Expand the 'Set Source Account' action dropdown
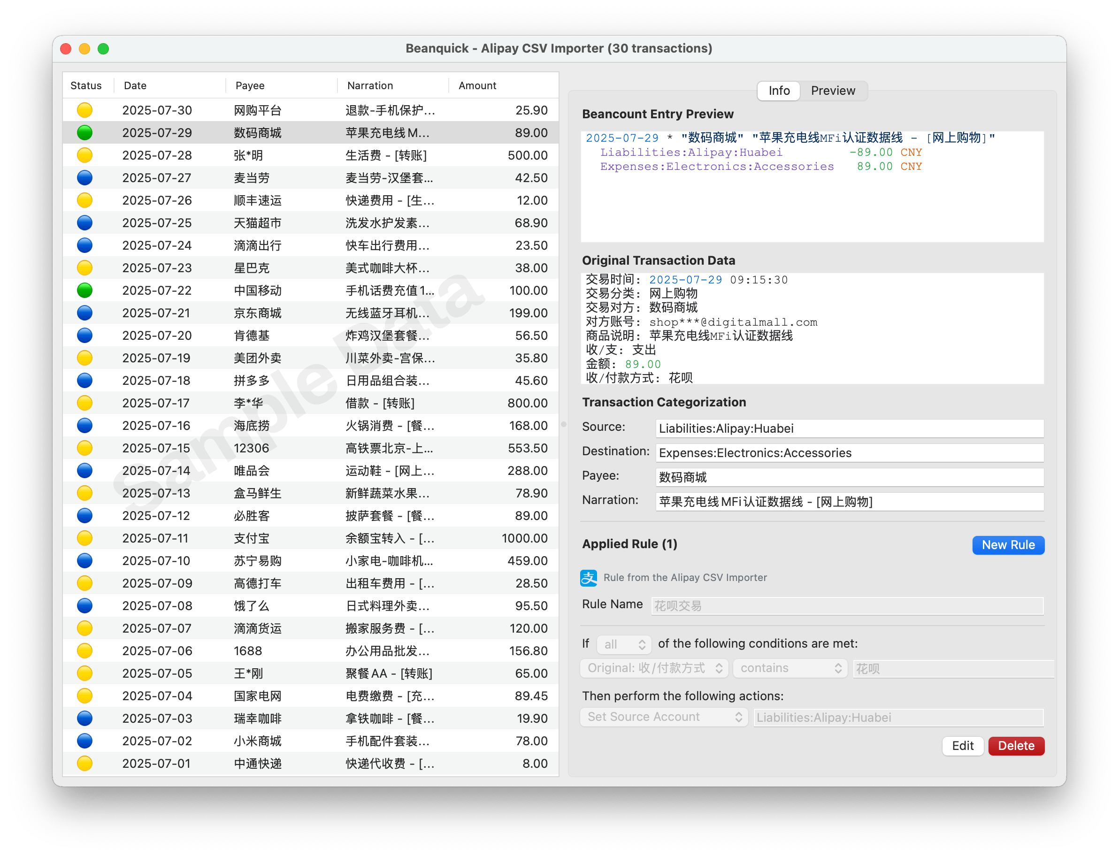1119x856 pixels. (663, 717)
